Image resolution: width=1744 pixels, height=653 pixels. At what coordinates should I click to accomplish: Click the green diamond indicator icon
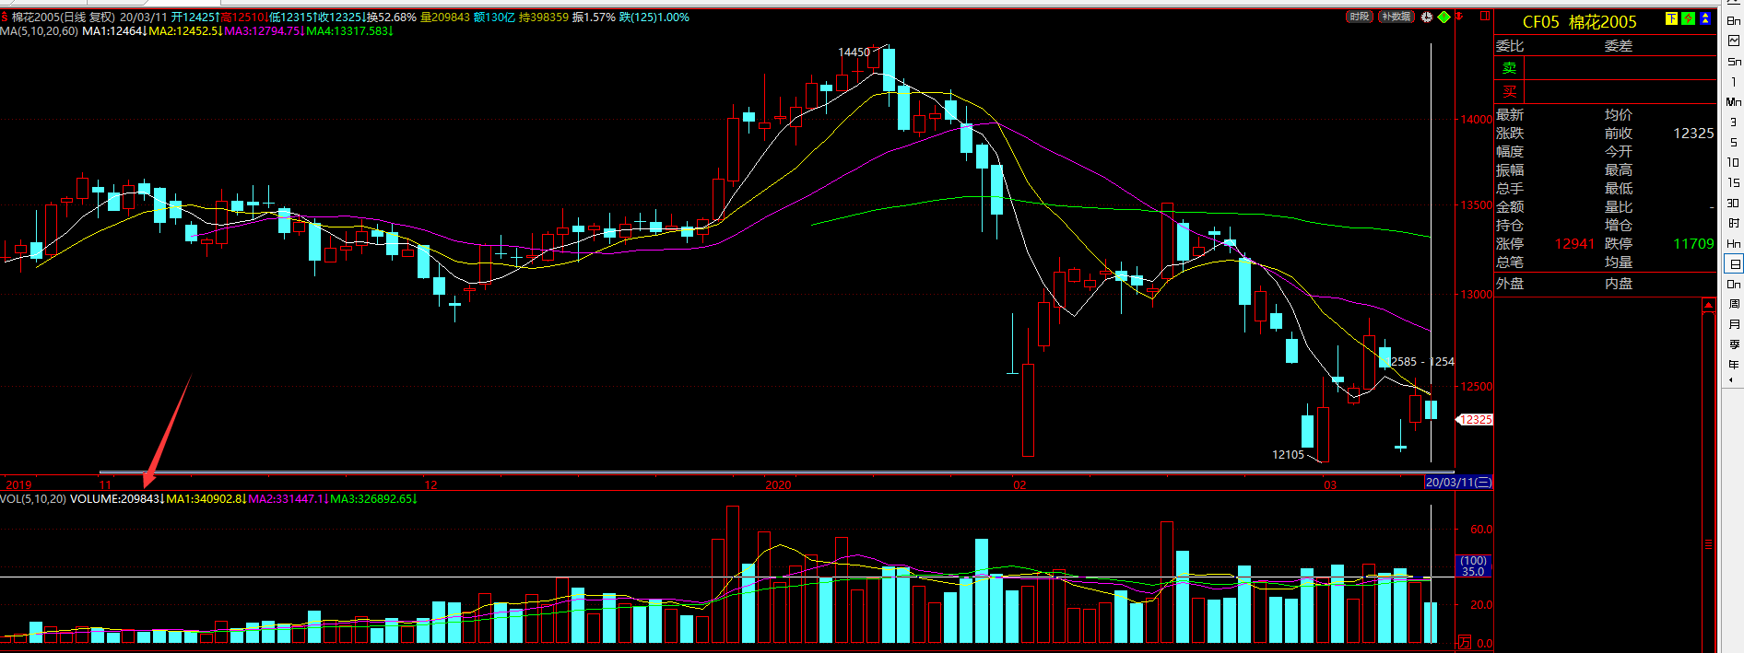[x=1444, y=17]
